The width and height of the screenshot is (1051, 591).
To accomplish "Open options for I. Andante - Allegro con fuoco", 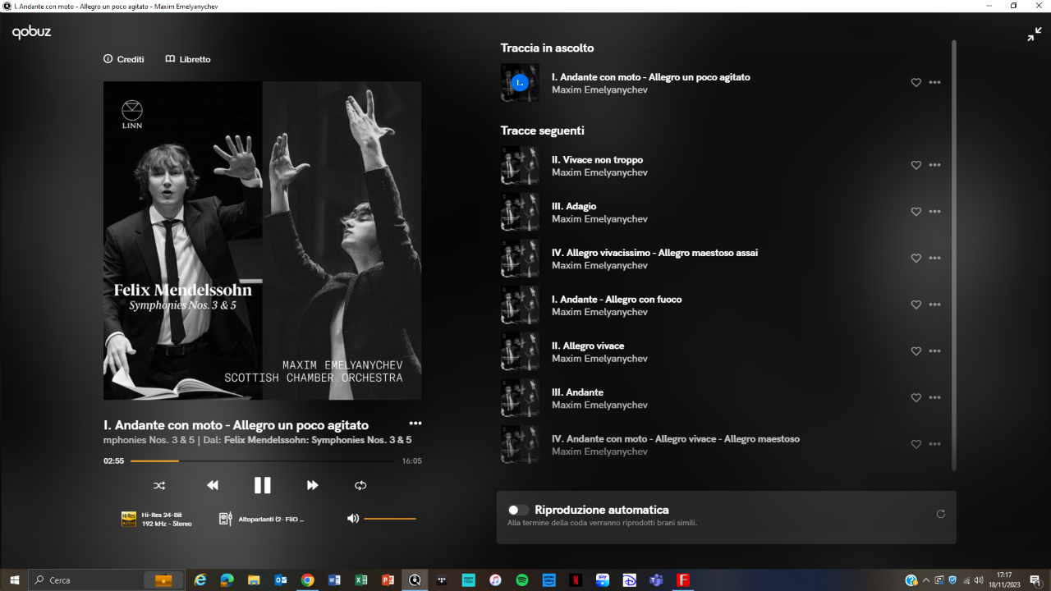I will click(934, 305).
